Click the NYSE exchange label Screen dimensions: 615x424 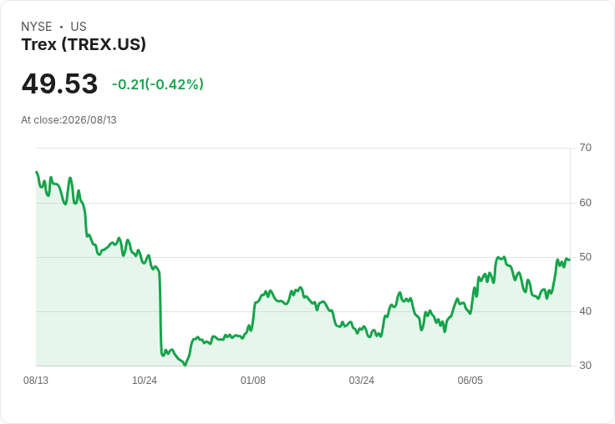pyautogui.click(x=37, y=26)
